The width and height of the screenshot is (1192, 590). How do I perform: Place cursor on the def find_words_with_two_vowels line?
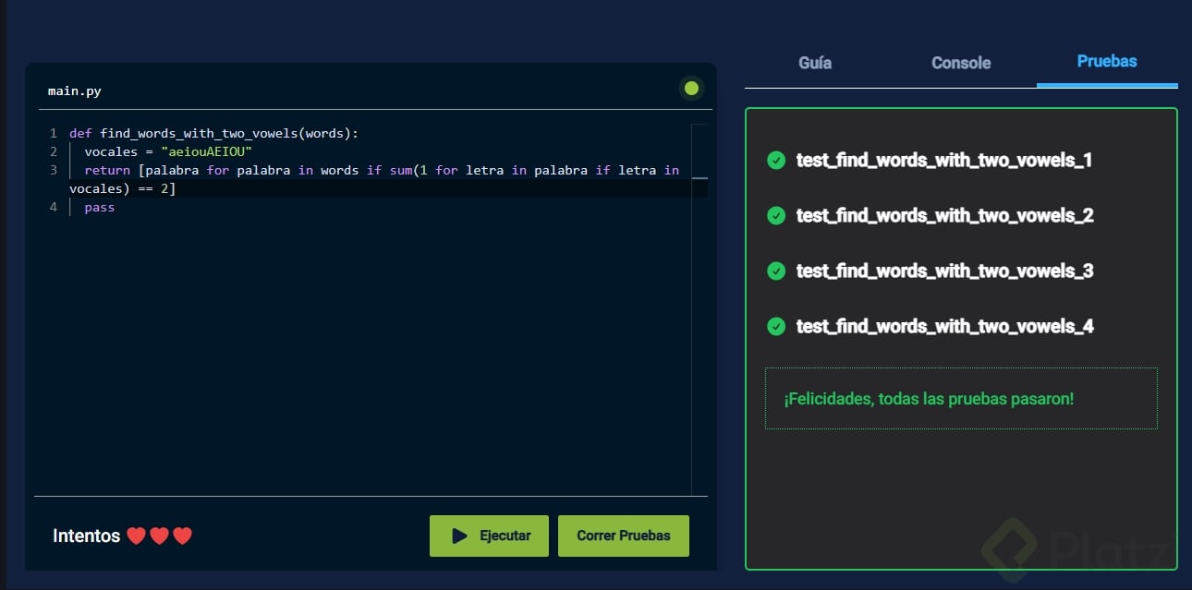click(x=213, y=133)
